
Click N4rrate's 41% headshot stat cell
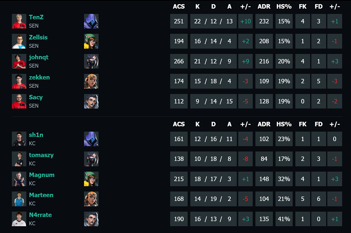pos(284,219)
